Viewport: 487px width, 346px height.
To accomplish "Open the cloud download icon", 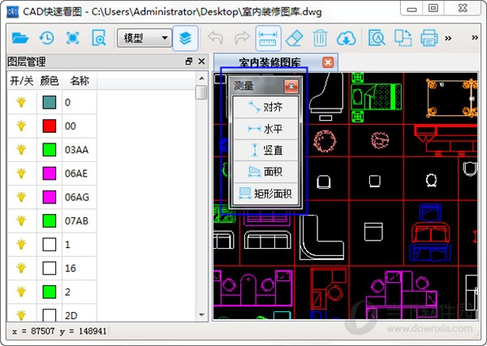I will [346, 38].
